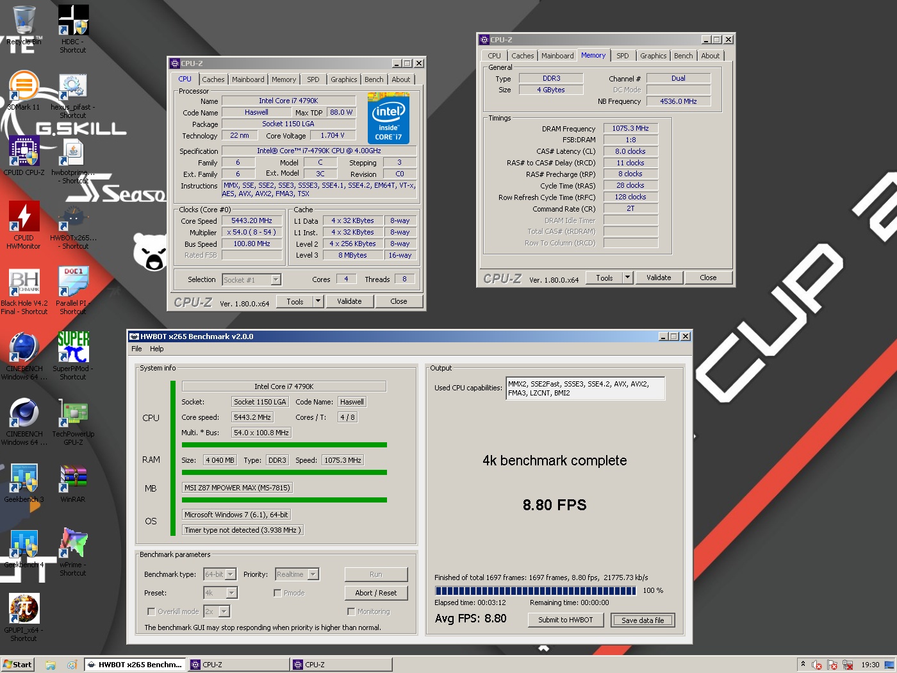Launch the upper CINEBENCH Windows 64 icon
897x673 pixels.
click(24, 356)
